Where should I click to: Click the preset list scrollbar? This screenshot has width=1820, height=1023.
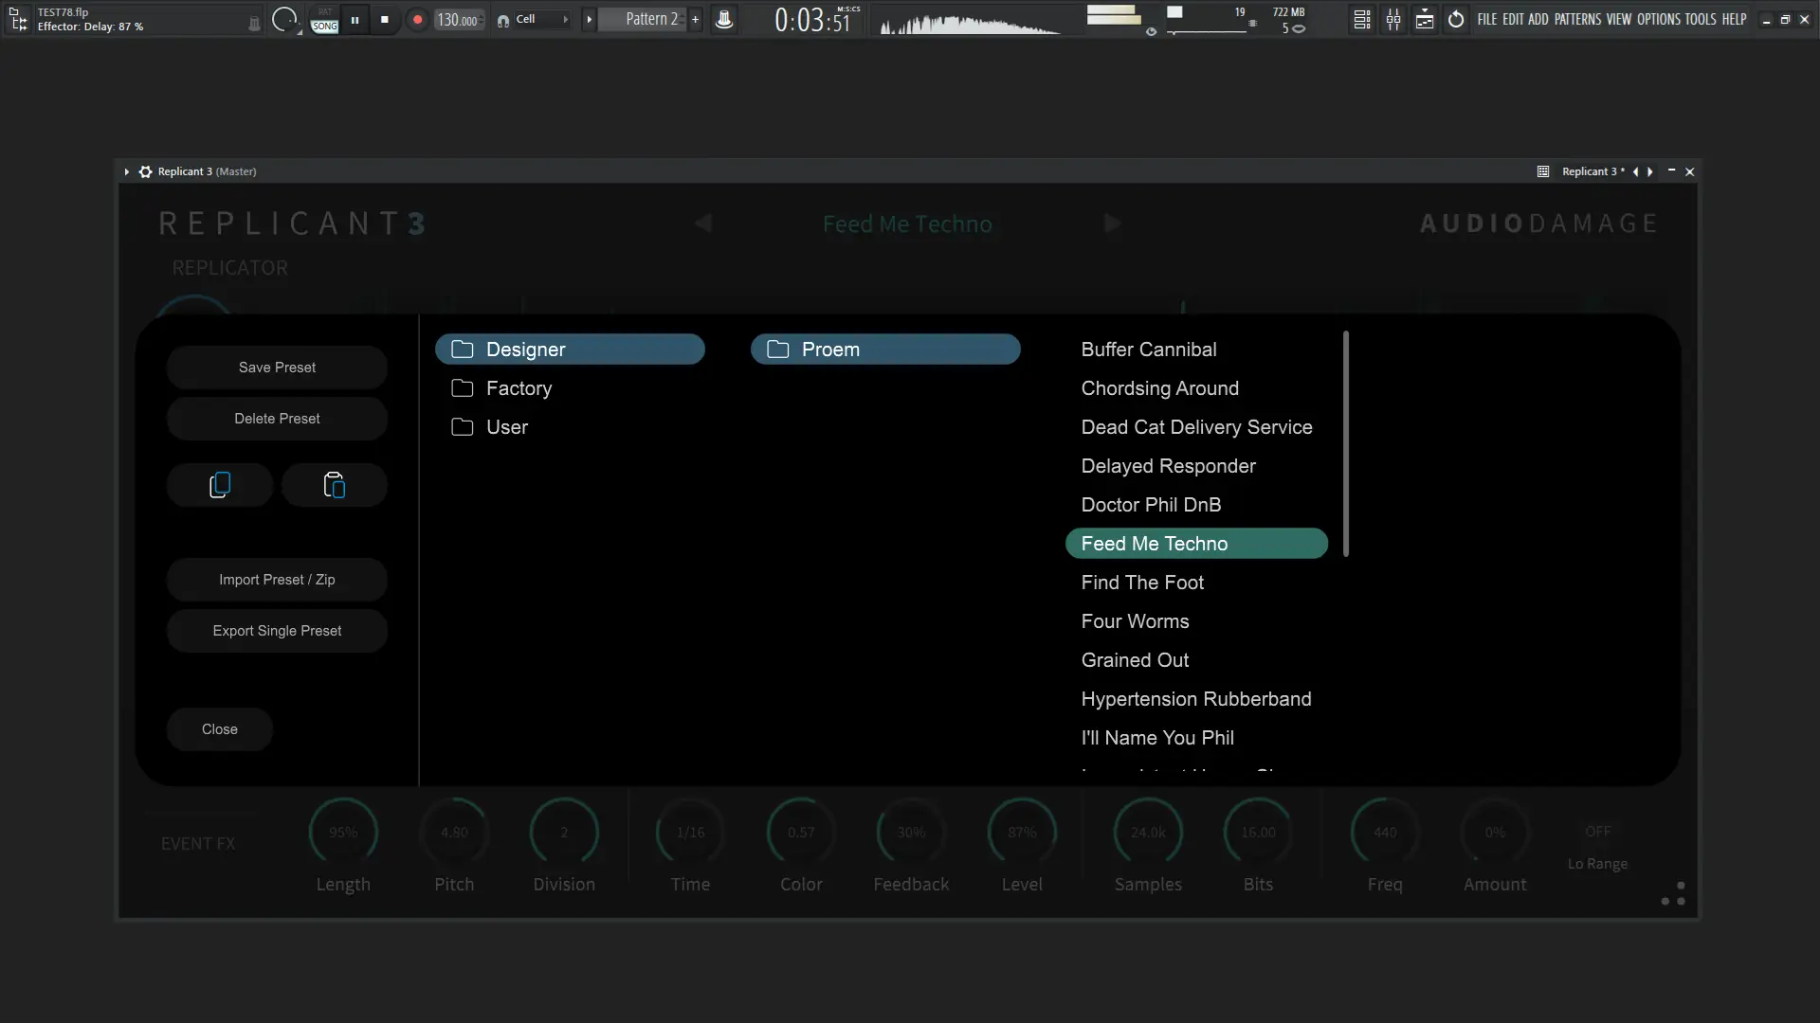pyautogui.click(x=1346, y=443)
